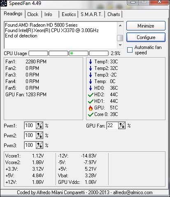Screen dimensions: 170x197
Task: Open the Charts tab
Action: pyautogui.click(x=114, y=14)
